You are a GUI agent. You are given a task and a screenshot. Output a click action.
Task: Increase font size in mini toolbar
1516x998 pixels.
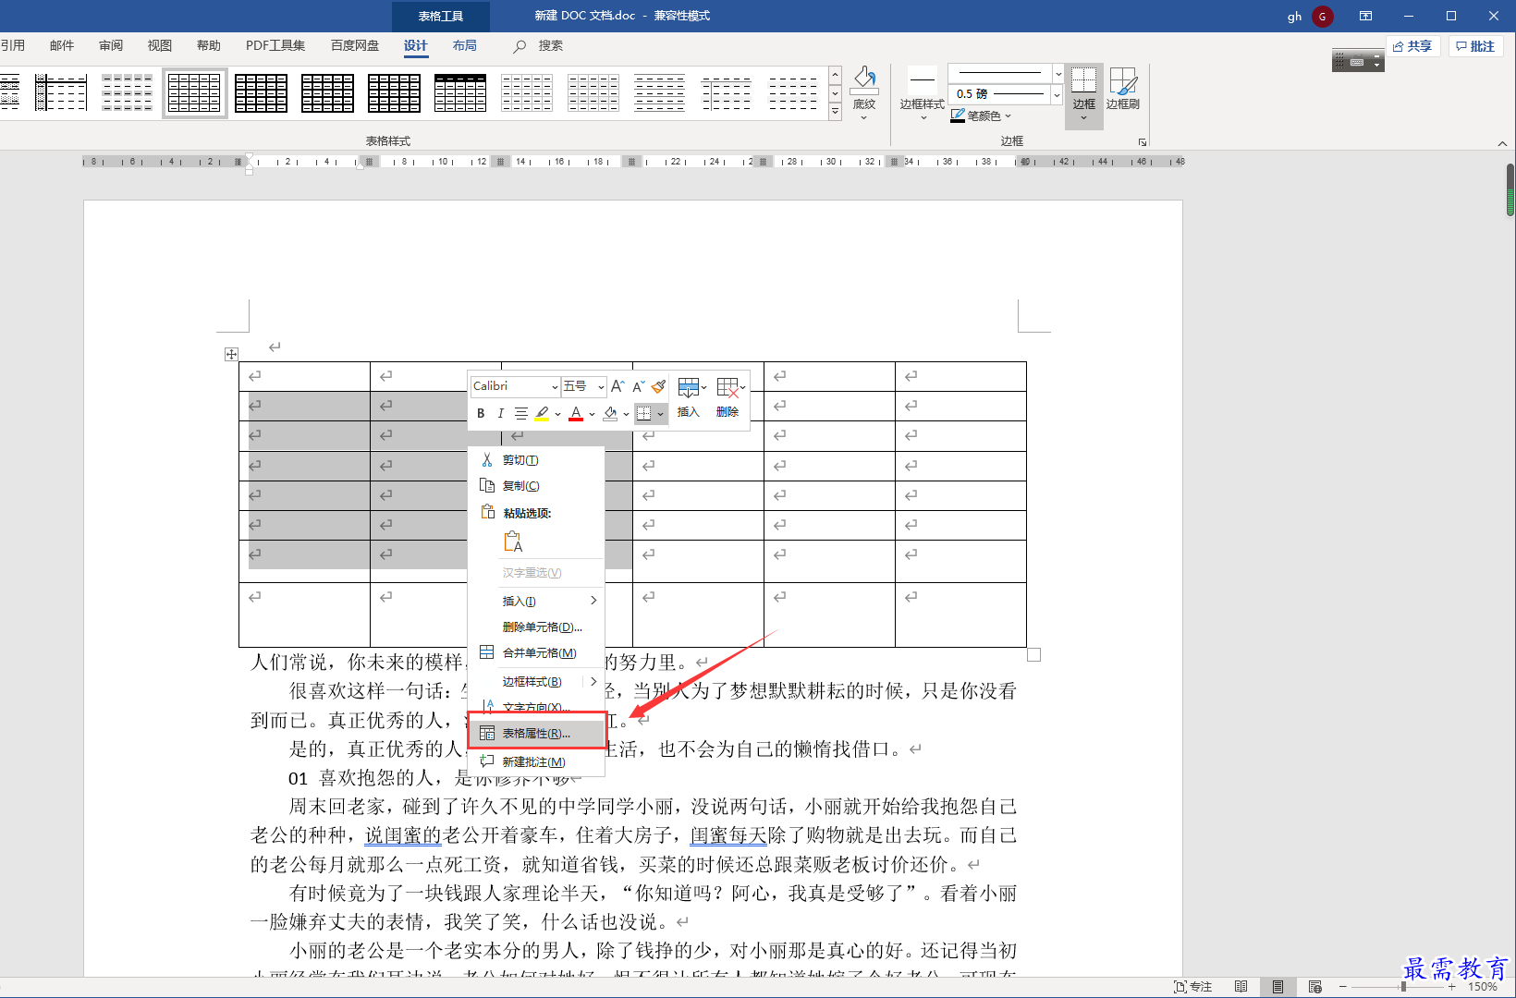tap(617, 386)
